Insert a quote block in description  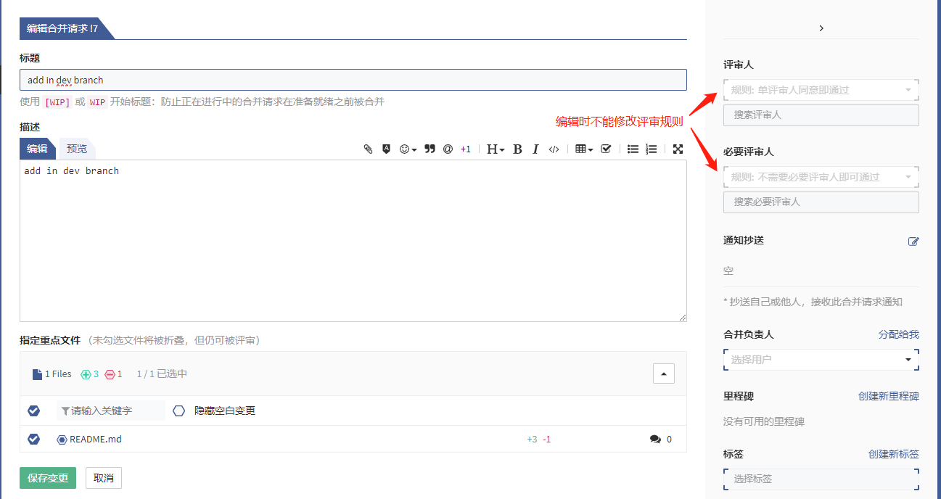[x=430, y=149]
